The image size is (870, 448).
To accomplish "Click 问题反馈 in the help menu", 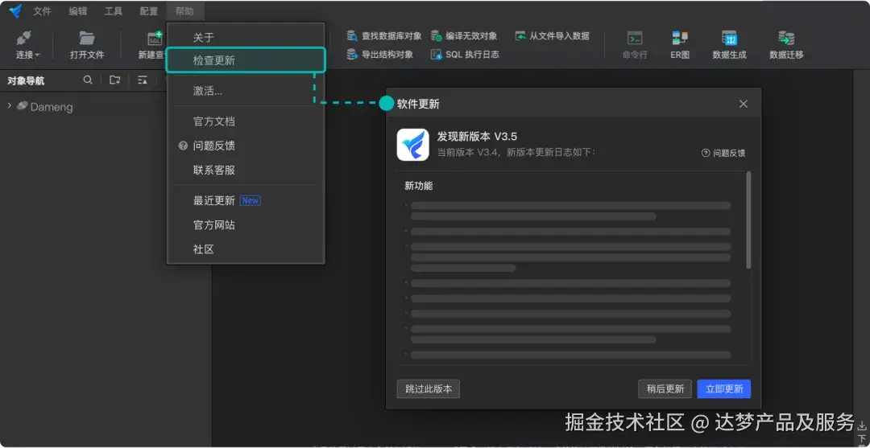I will [246, 146].
